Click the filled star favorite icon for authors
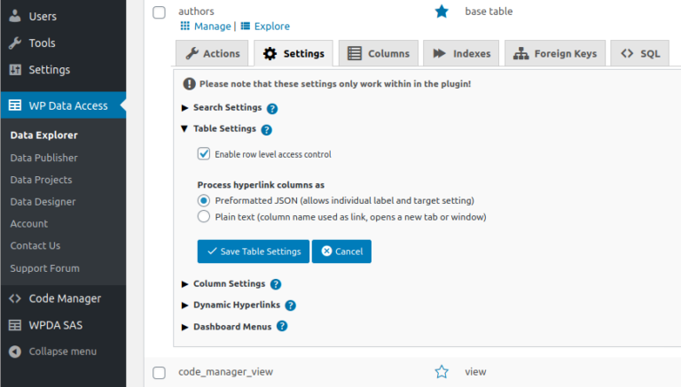Image resolution: width=681 pixels, height=387 pixels. [442, 12]
